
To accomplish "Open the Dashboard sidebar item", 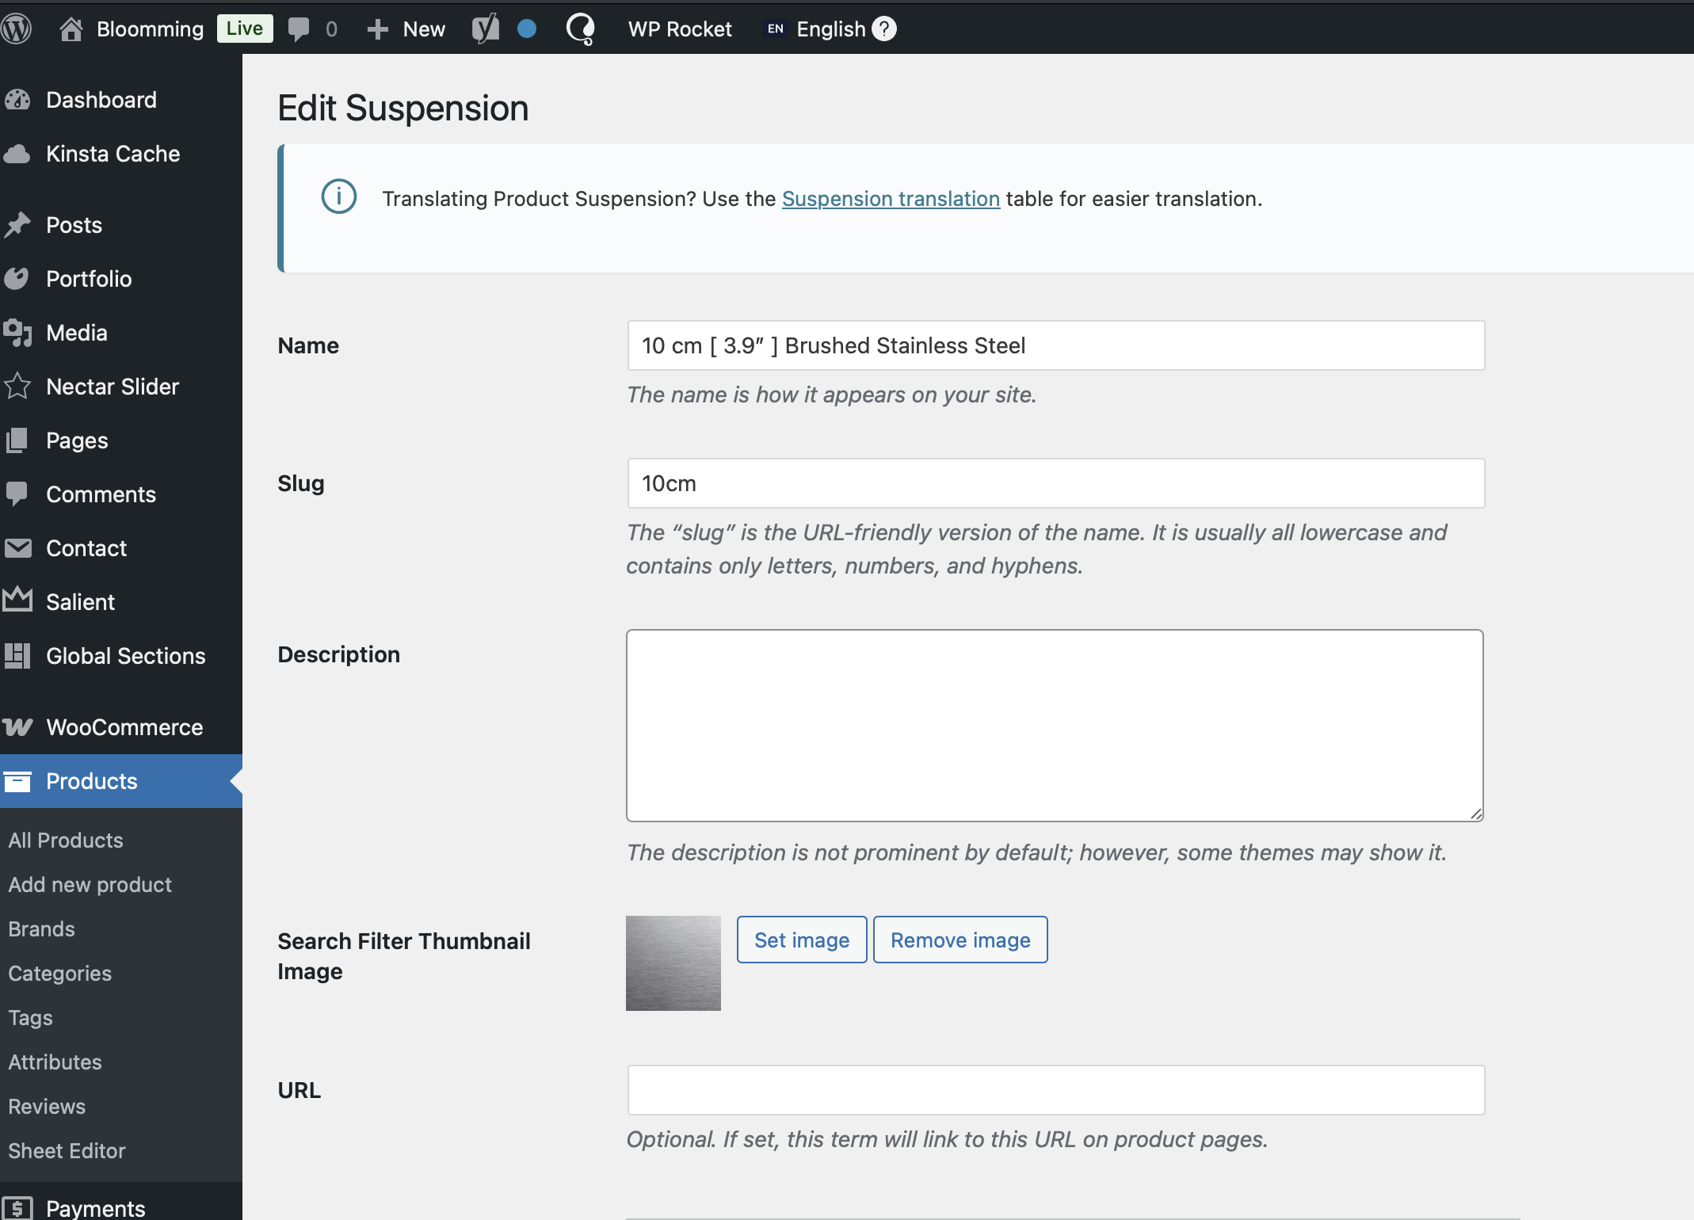I will point(101,100).
